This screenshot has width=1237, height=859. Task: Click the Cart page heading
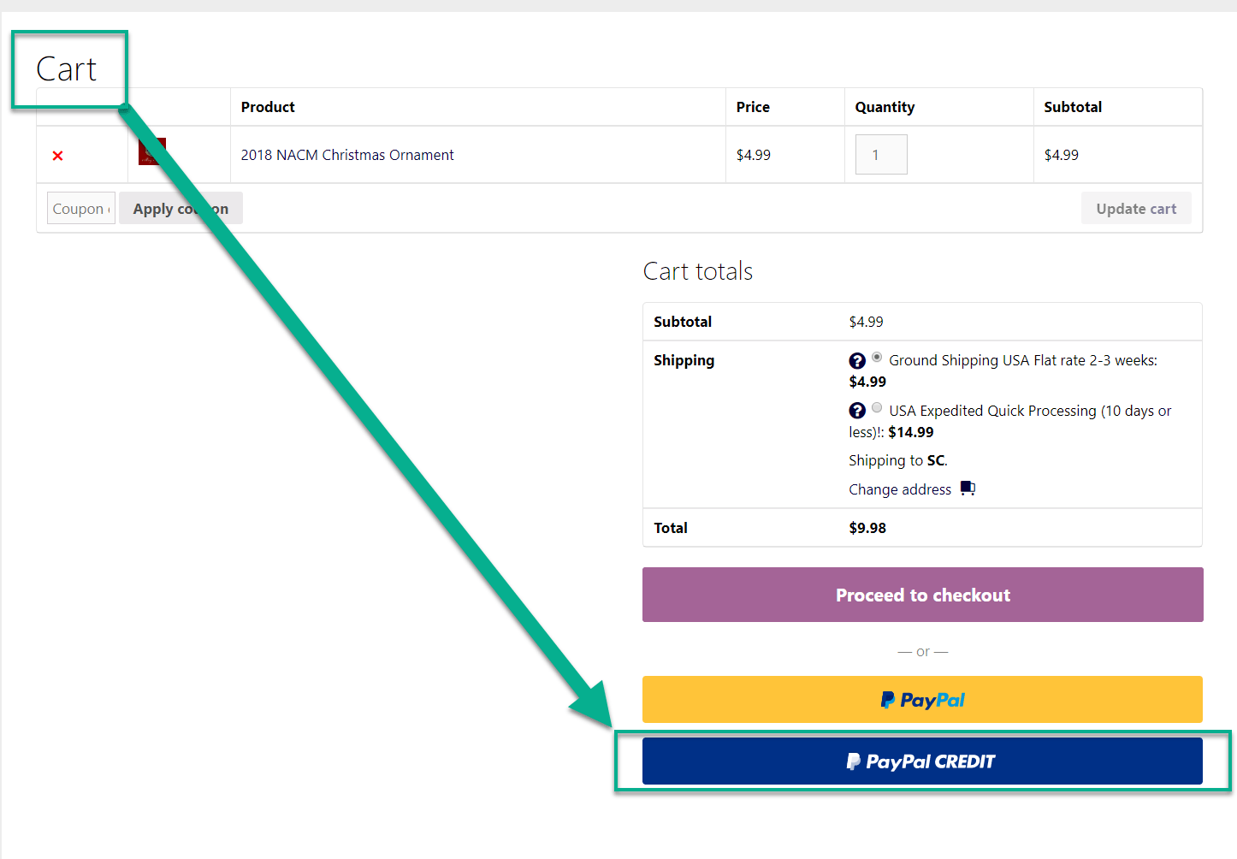click(x=67, y=69)
